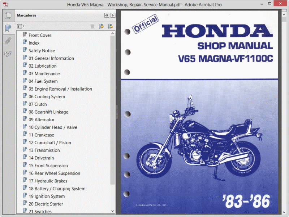
Task: Jump to 06 Cooling System
Action: point(47,97)
